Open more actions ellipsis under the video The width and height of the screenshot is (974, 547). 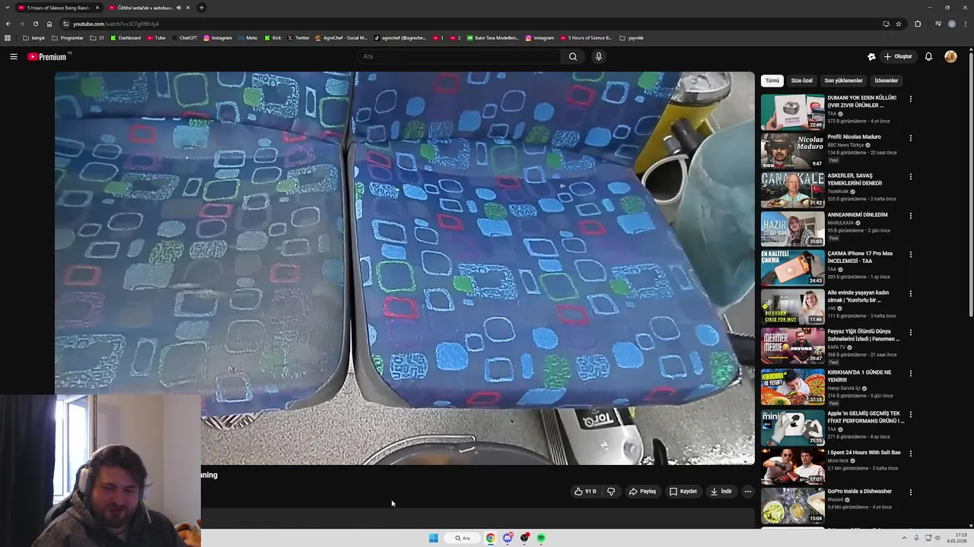747,492
